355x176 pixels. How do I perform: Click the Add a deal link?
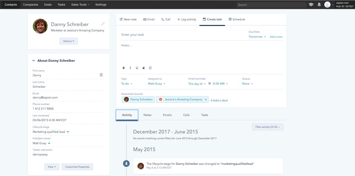pyautogui.click(x=219, y=100)
